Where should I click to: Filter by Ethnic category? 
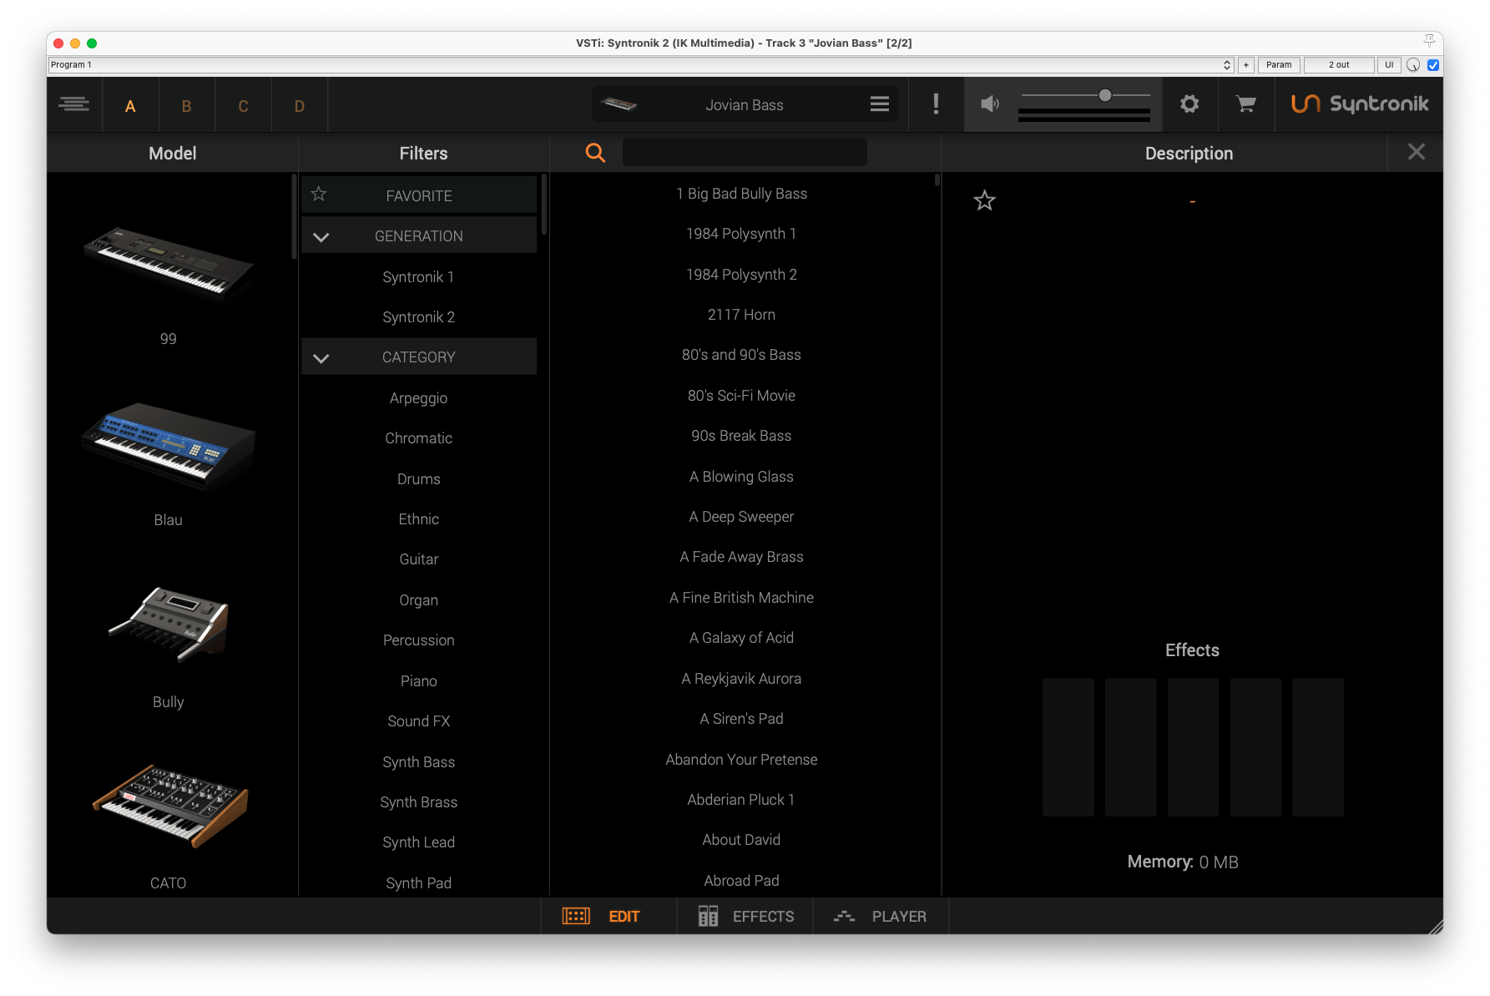click(418, 519)
